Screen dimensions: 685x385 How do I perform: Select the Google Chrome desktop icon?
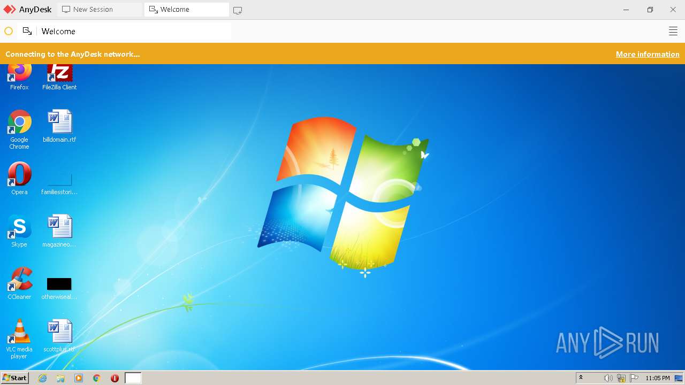coord(19,129)
